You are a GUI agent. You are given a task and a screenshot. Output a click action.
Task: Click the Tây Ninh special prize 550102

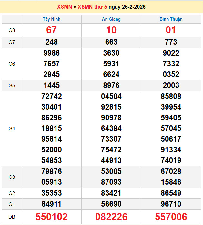pyautogui.click(x=52, y=217)
